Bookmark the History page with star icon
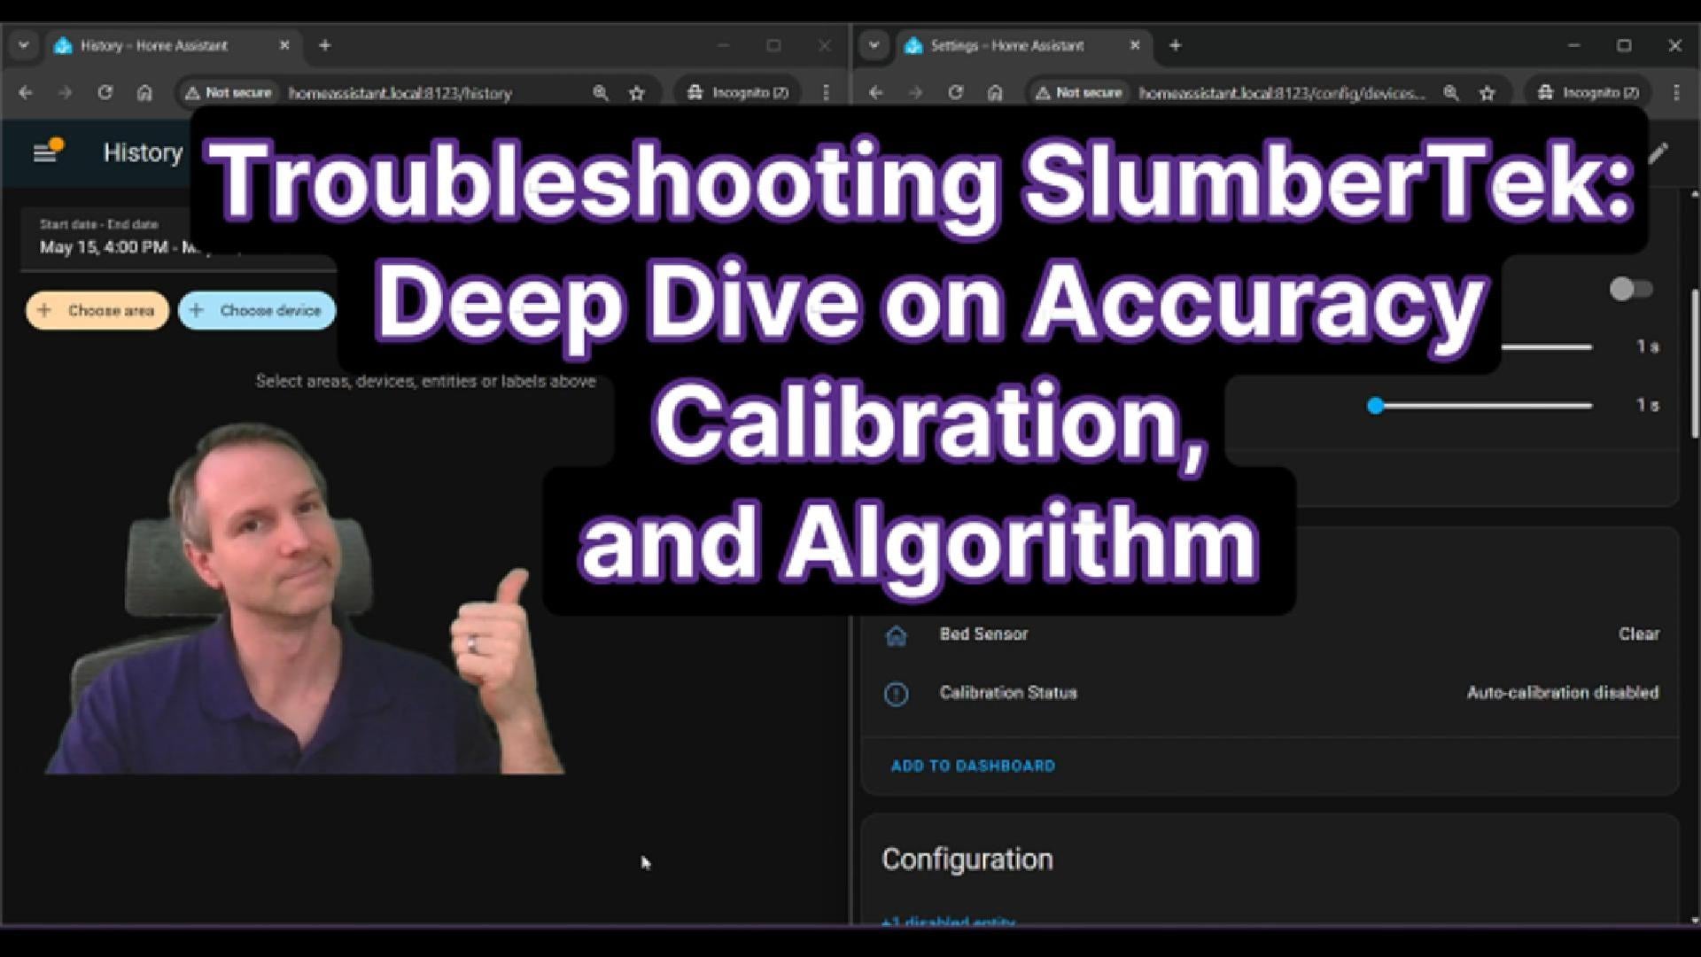Viewport: 1701px width, 957px height. click(636, 92)
